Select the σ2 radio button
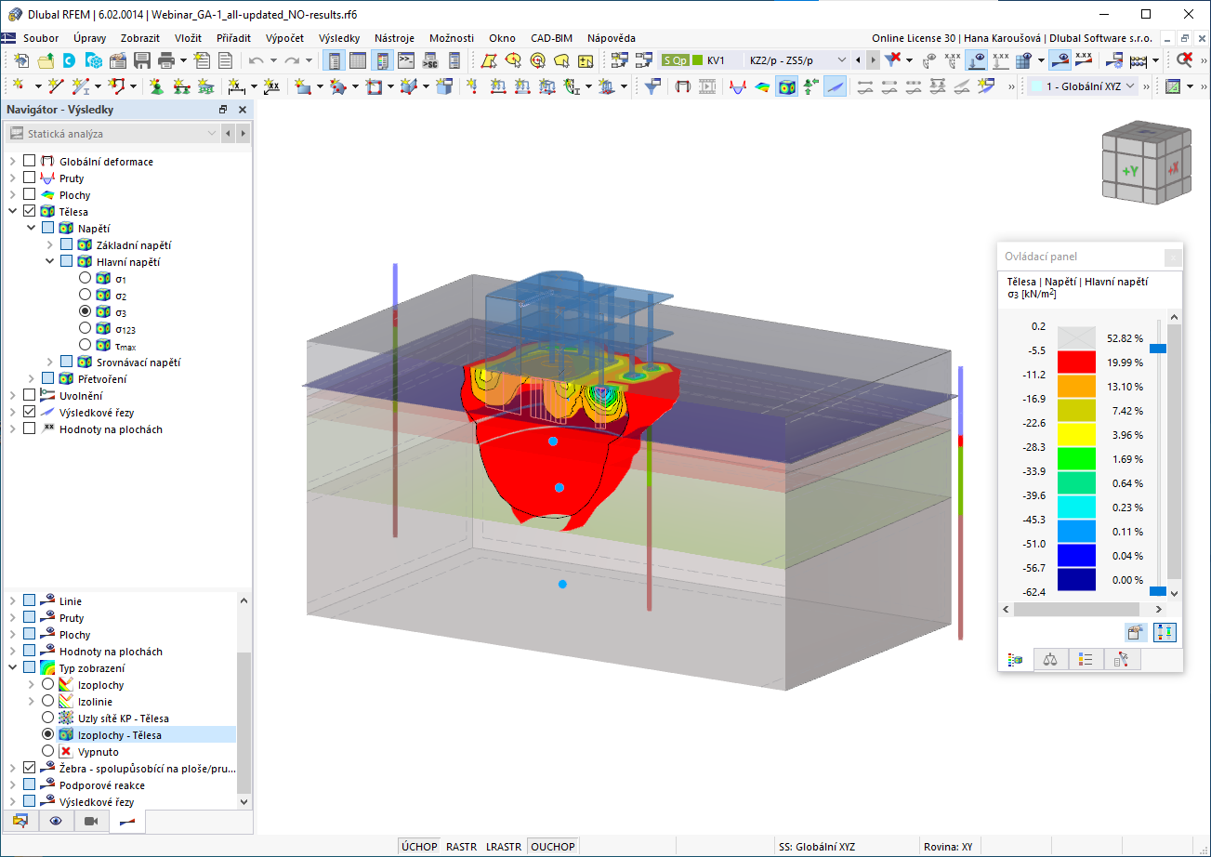 pos(86,295)
